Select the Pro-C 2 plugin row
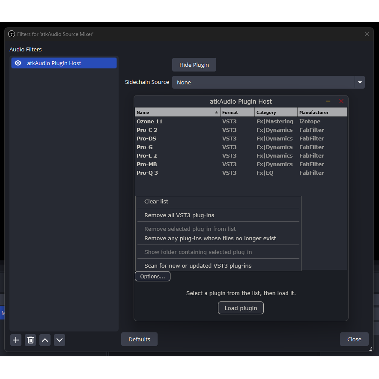 coord(241,130)
